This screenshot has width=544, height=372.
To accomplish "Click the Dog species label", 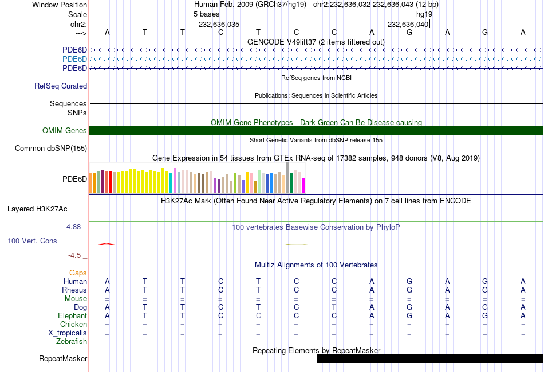I will [x=81, y=307].
